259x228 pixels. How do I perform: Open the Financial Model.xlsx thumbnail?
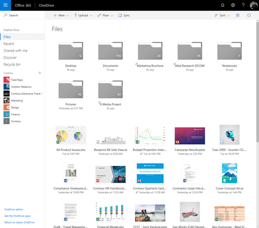click(x=111, y=212)
